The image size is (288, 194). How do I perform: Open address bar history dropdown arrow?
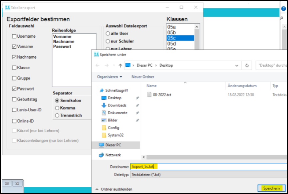(x=237, y=66)
